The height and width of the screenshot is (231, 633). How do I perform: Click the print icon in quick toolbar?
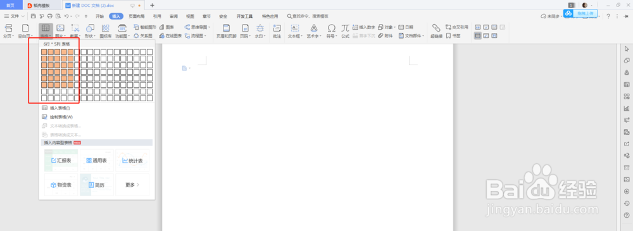pyautogui.click(x=49, y=16)
